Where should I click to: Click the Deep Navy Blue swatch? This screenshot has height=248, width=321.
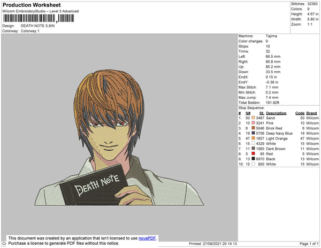pos(253,133)
